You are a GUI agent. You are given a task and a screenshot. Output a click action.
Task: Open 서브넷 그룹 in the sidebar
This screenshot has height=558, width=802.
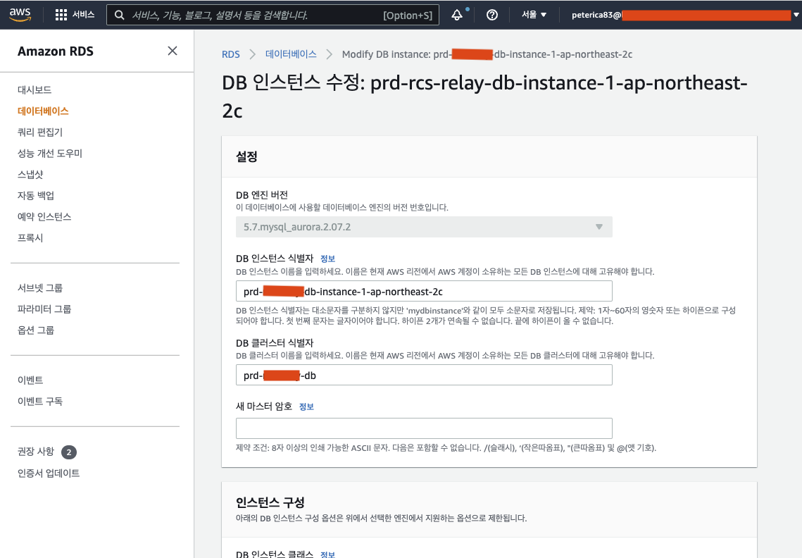pyautogui.click(x=40, y=287)
